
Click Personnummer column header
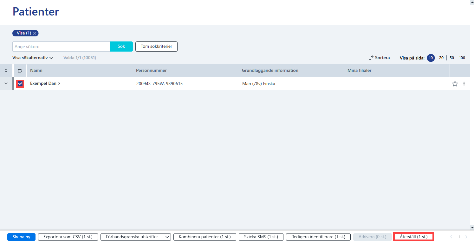[x=151, y=70]
